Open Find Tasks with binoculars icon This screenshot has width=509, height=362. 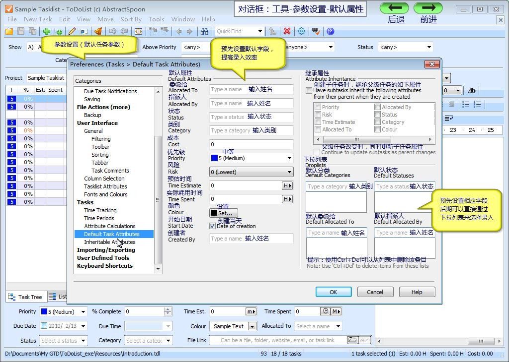click(x=204, y=31)
